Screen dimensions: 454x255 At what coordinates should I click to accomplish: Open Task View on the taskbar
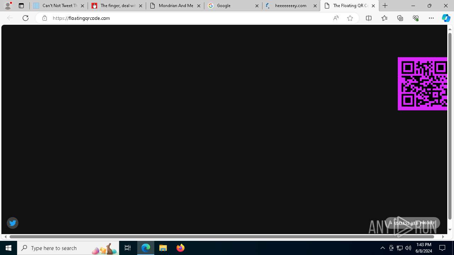click(128, 248)
